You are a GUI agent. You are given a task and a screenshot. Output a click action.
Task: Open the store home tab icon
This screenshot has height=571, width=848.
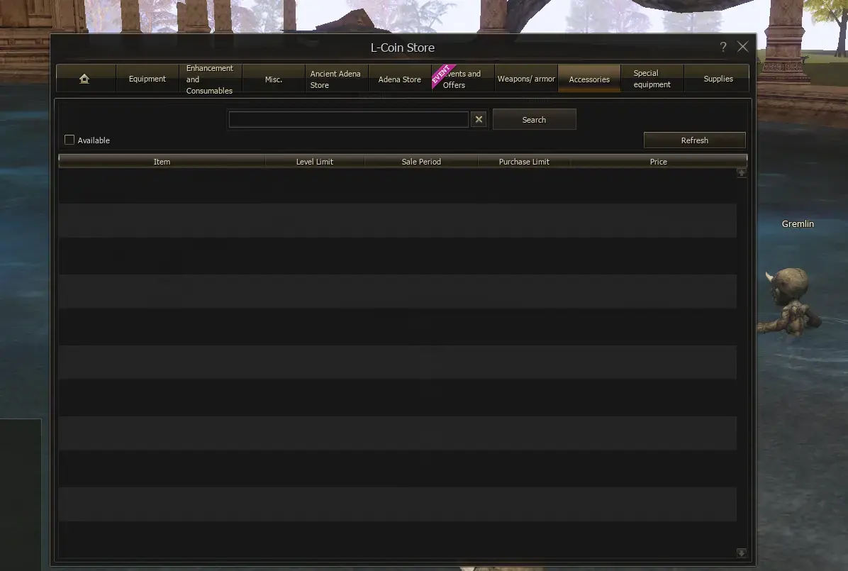(x=85, y=79)
